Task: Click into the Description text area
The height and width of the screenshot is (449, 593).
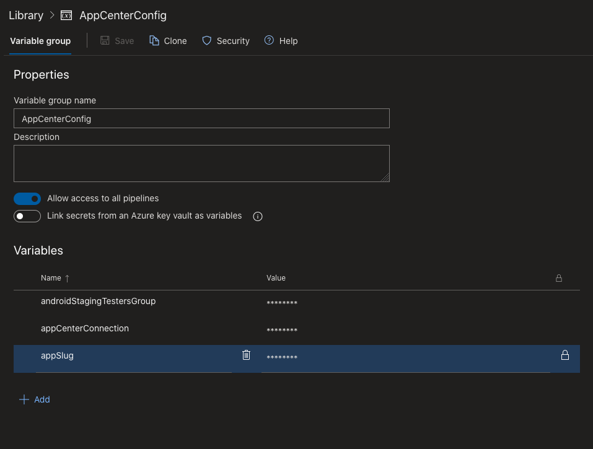Action: tap(201, 163)
